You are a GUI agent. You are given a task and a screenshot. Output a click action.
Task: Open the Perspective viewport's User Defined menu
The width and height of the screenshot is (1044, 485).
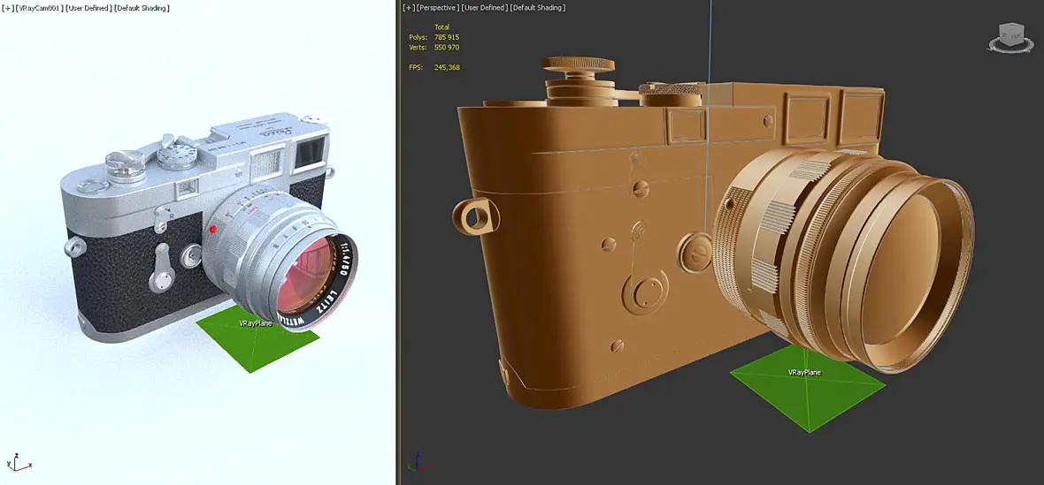coord(485,7)
